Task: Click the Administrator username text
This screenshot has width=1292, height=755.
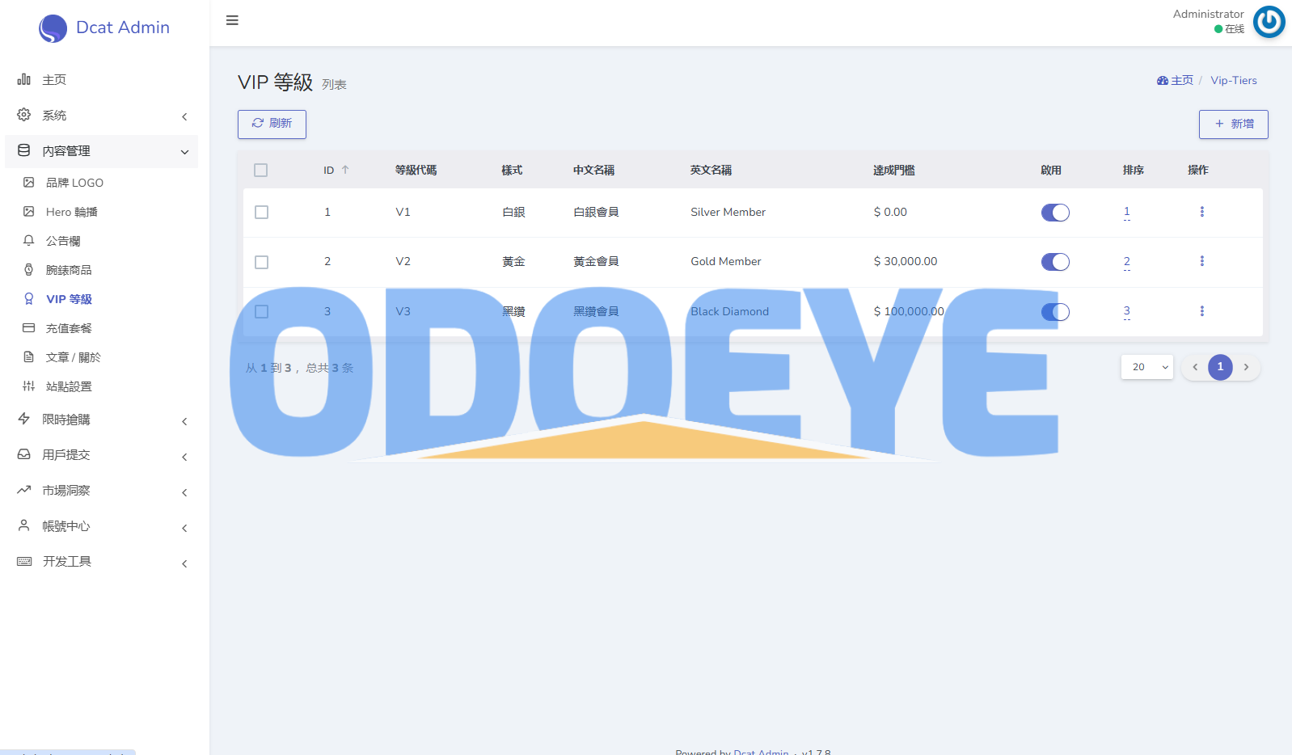Action: tap(1208, 14)
